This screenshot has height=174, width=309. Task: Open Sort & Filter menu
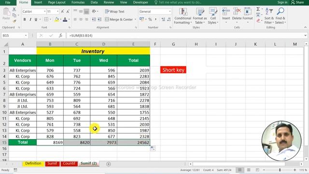click(x=269, y=16)
